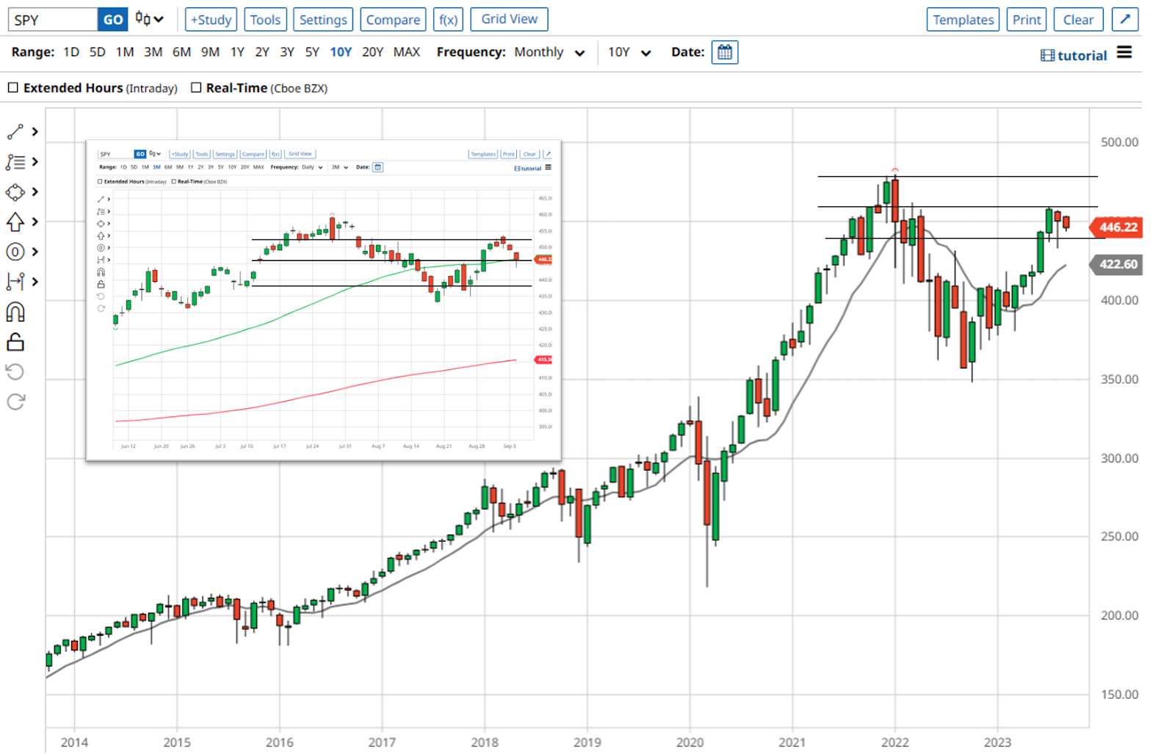Screen dimensions: 1175x754
Task: Click the GO button
Action: click(112, 19)
